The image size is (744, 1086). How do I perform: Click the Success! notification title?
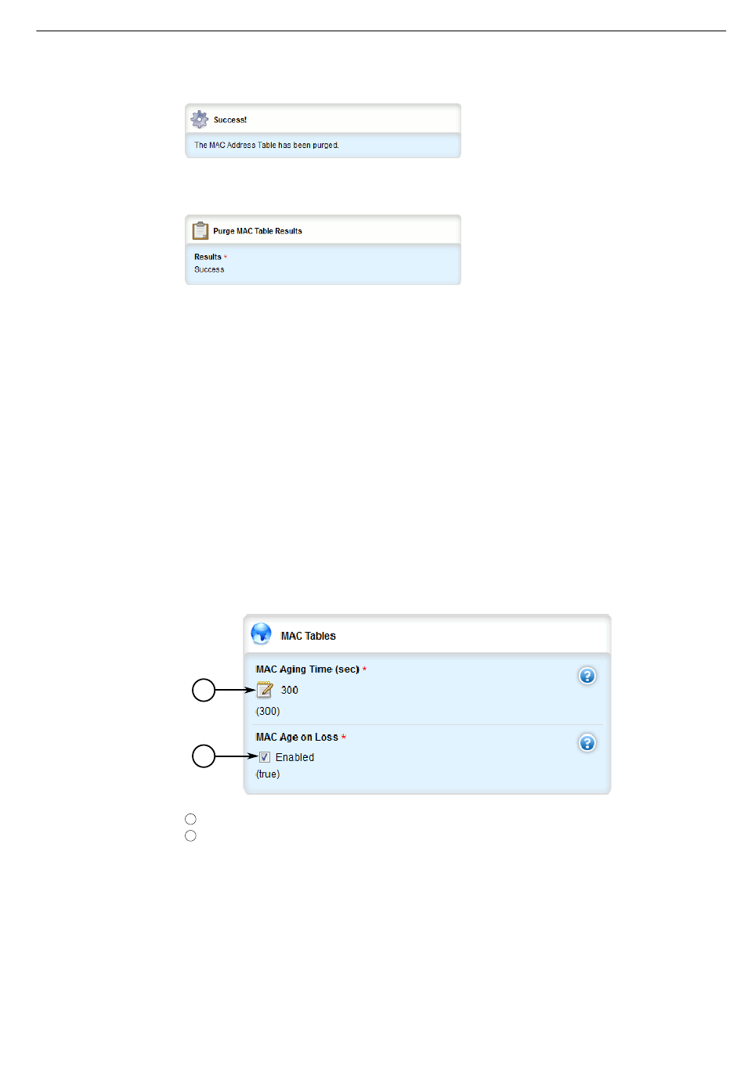[230, 120]
